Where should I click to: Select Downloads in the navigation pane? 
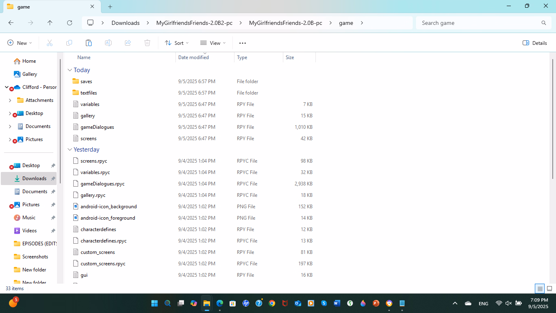coord(34,179)
